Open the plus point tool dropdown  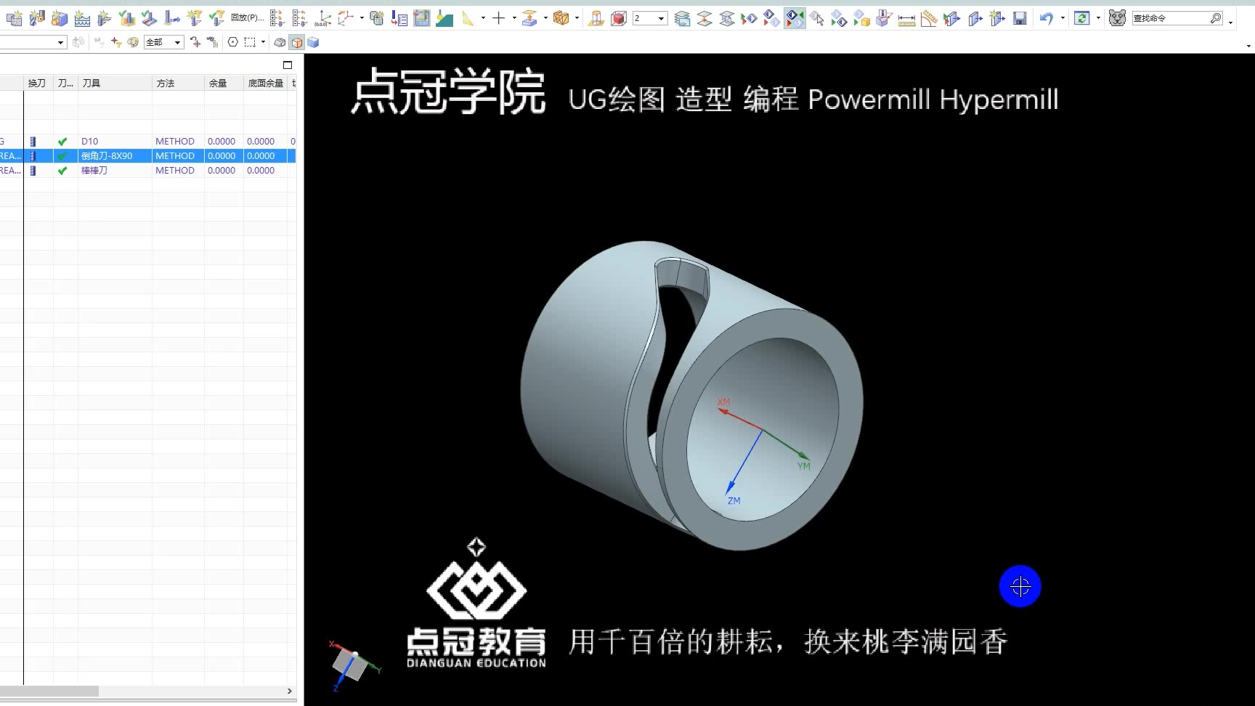(x=514, y=18)
